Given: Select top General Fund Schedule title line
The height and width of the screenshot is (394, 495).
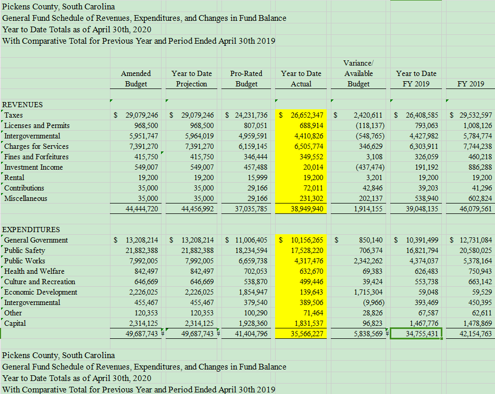Looking at the screenshot, I should (x=144, y=18).
